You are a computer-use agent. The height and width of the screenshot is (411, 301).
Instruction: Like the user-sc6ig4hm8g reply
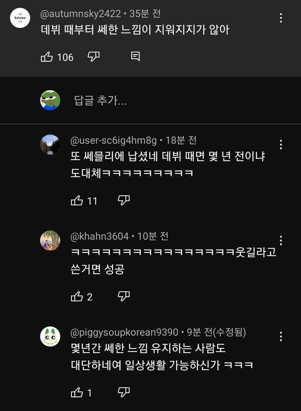point(77,201)
